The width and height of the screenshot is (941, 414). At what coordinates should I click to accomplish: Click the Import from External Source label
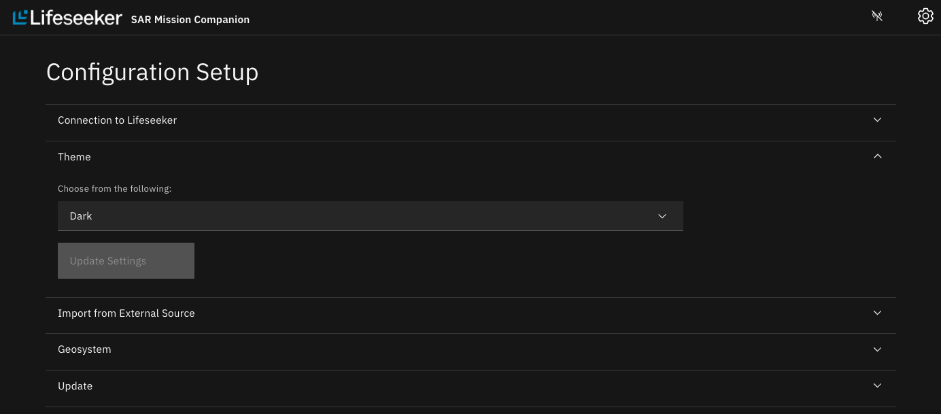(x=126, y=313)
